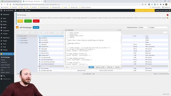Dismiss the review notice with red X

[168, 15]
